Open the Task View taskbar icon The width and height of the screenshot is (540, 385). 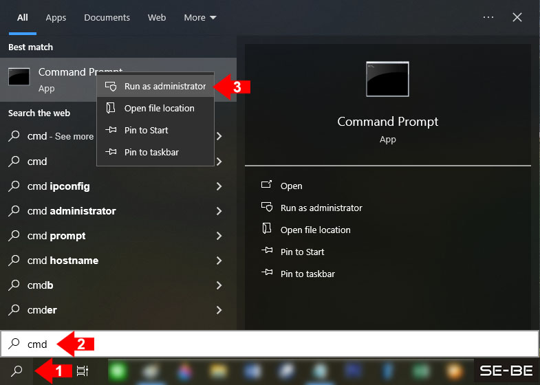coord(82,371)
